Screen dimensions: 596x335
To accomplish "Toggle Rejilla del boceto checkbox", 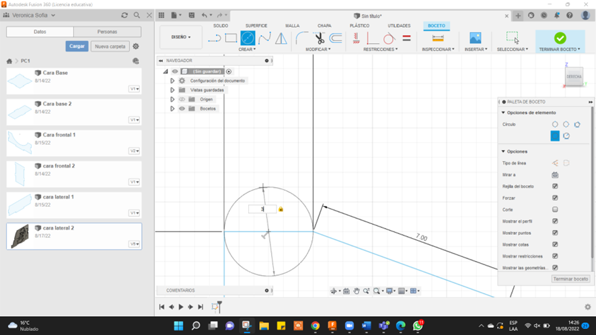I will point(555,186).
